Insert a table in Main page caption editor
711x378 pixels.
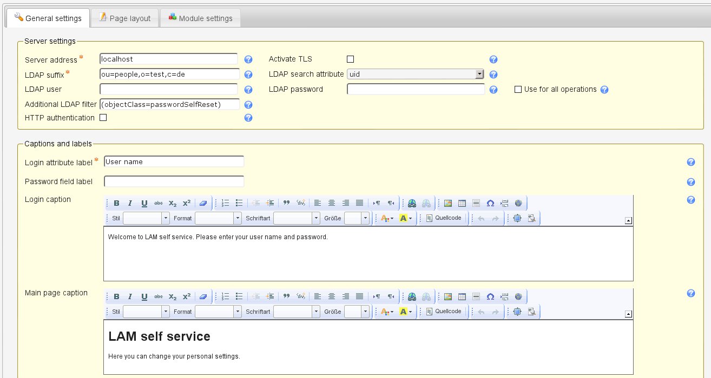tap(462, 296)
